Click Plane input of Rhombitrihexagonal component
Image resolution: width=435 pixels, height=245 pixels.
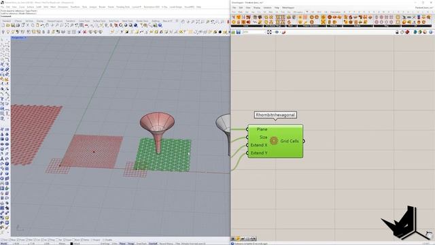(262, 129)
